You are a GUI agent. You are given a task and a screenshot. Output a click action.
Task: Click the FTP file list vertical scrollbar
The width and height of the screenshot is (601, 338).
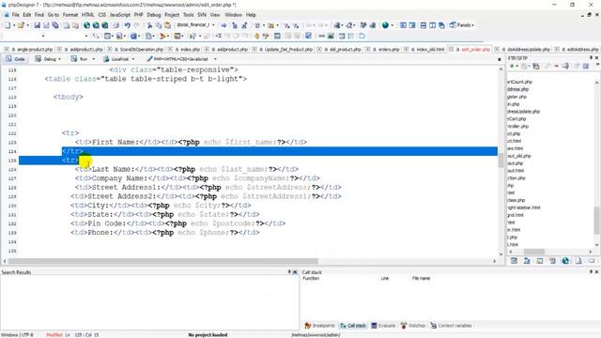pos(597,220)
